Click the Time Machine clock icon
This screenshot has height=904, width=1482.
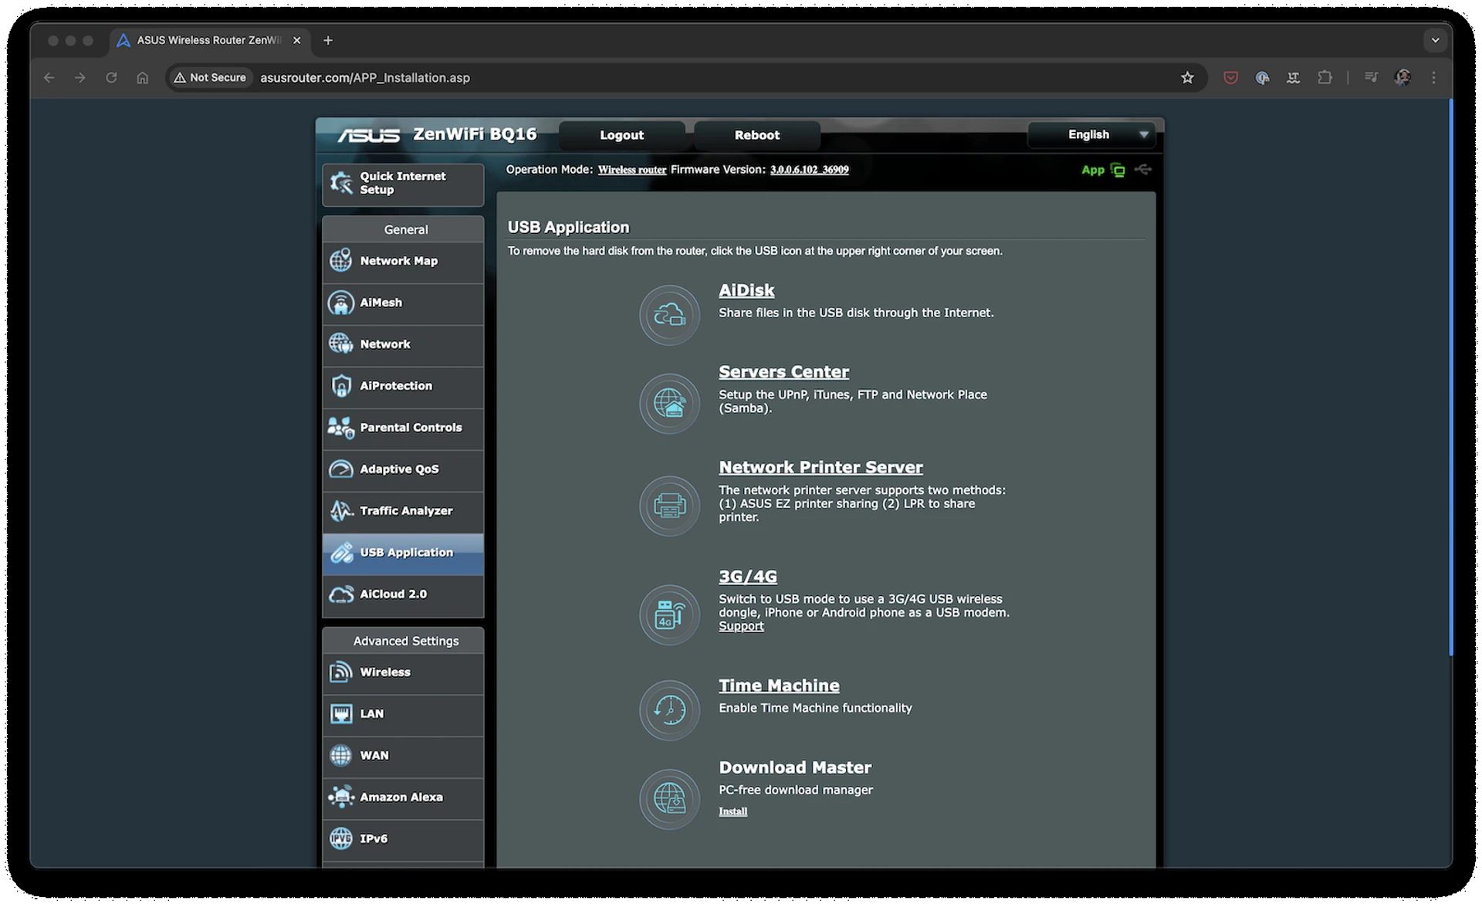(669, 709)
